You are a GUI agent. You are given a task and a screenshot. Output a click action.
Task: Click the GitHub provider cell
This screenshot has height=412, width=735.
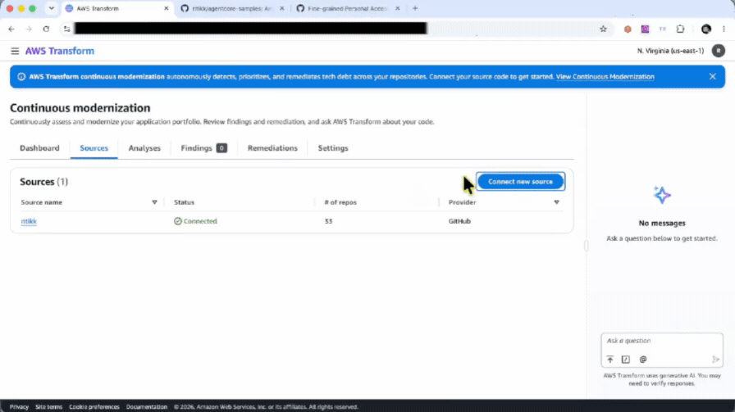[459, 221]
